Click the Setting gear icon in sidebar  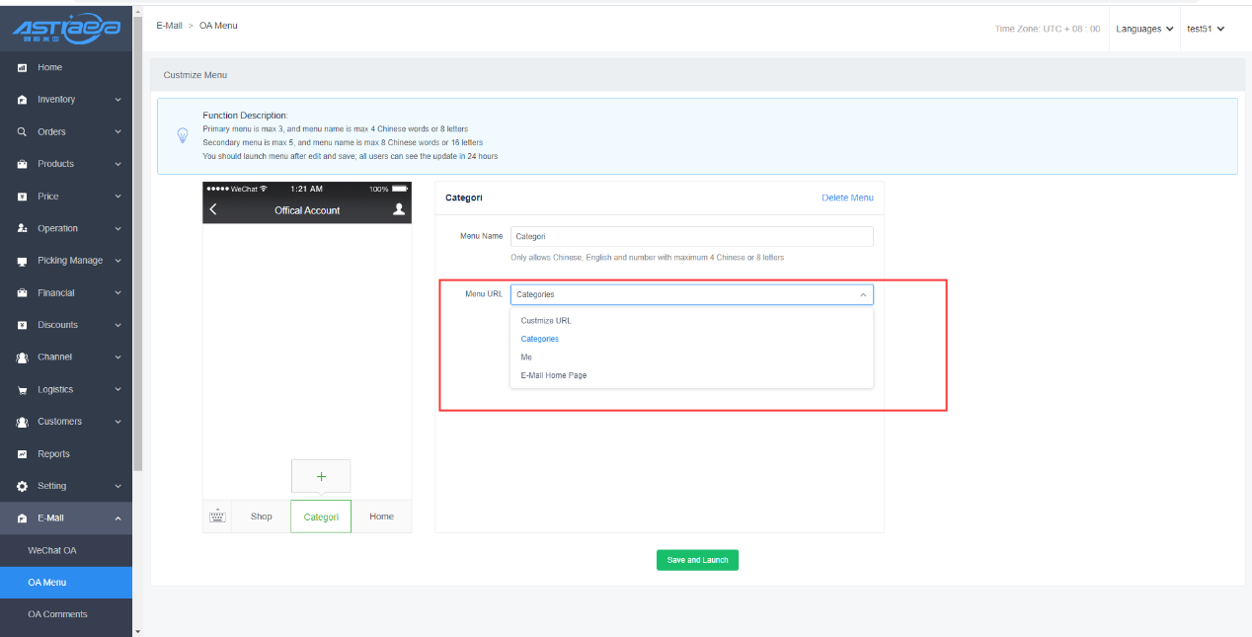pos(22,486)
